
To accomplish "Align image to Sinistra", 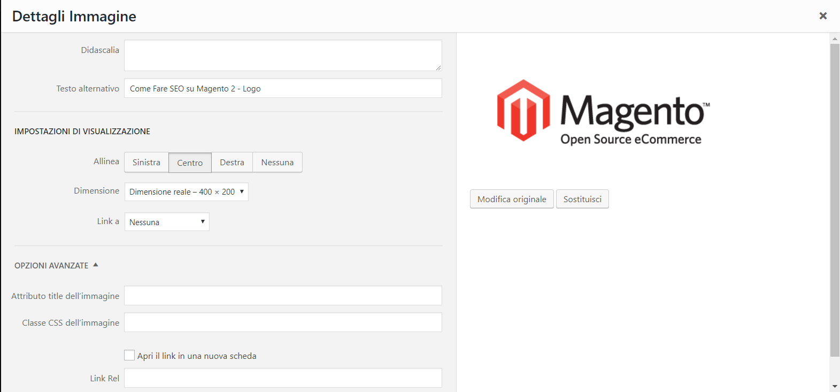I will point(147,163).
